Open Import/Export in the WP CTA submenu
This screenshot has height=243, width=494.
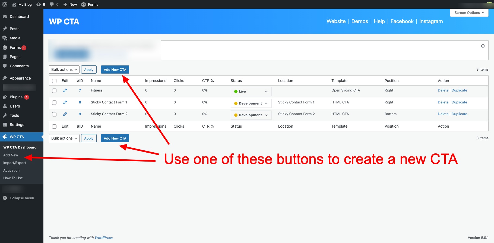15,163
